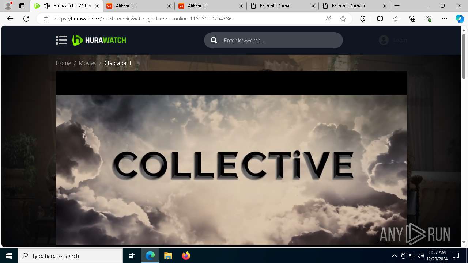Click the Gladiator II video player

pyautogui.click(x=231, y=158)
